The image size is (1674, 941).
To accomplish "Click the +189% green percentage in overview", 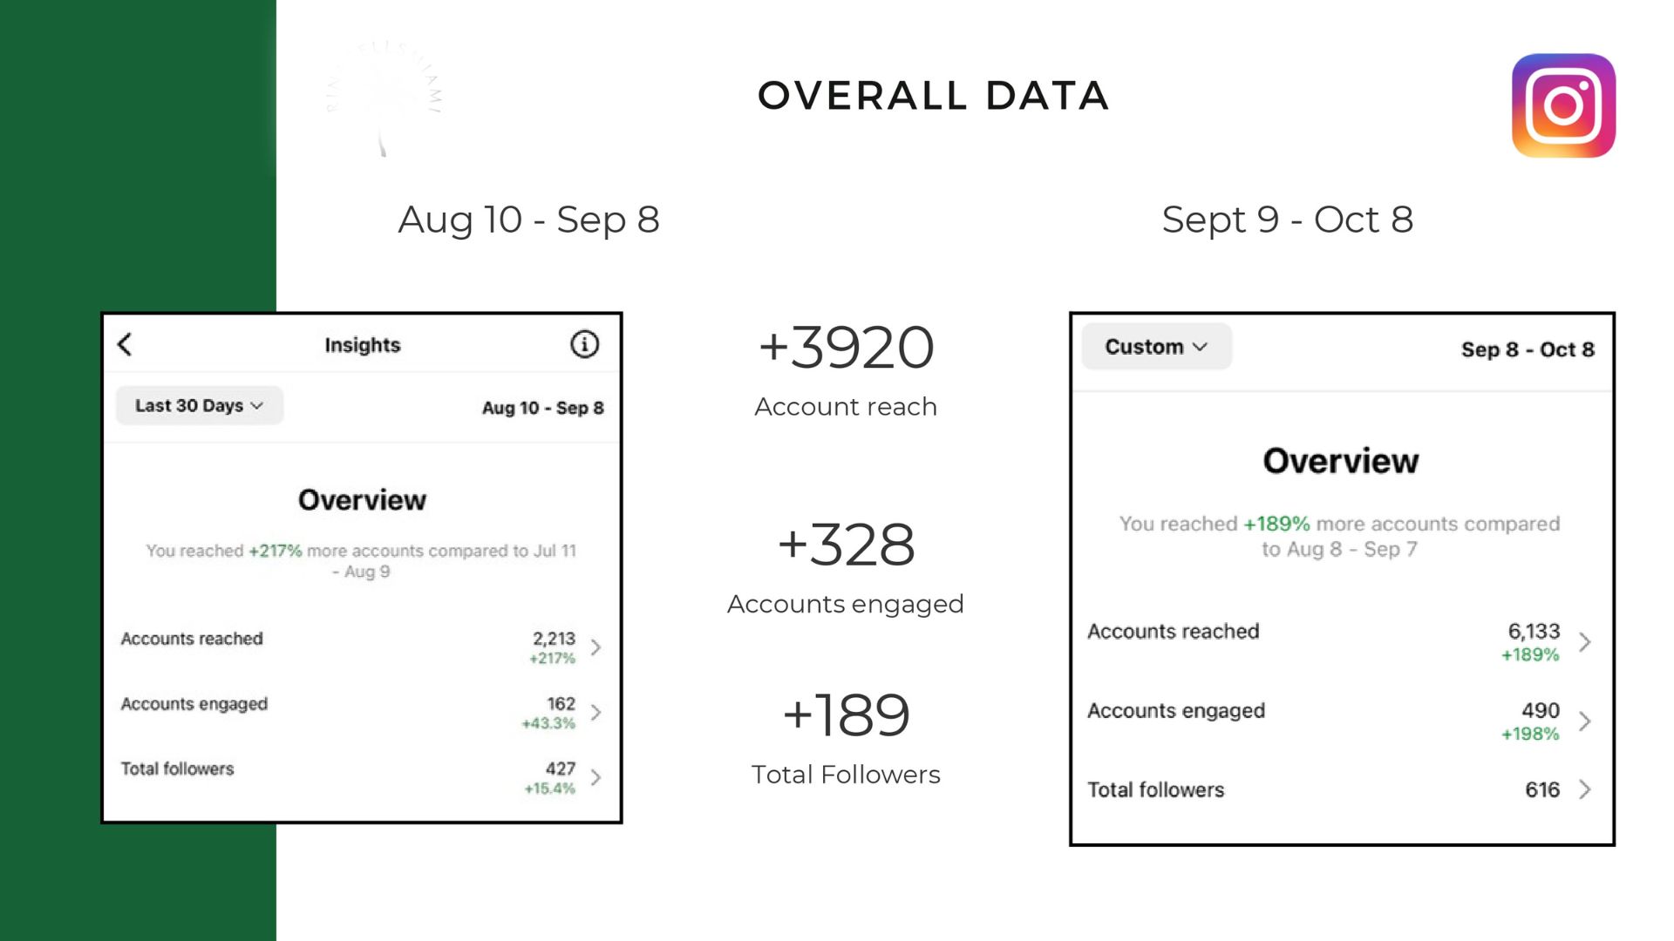I will pyautogui.click(x=1276, y=524).
